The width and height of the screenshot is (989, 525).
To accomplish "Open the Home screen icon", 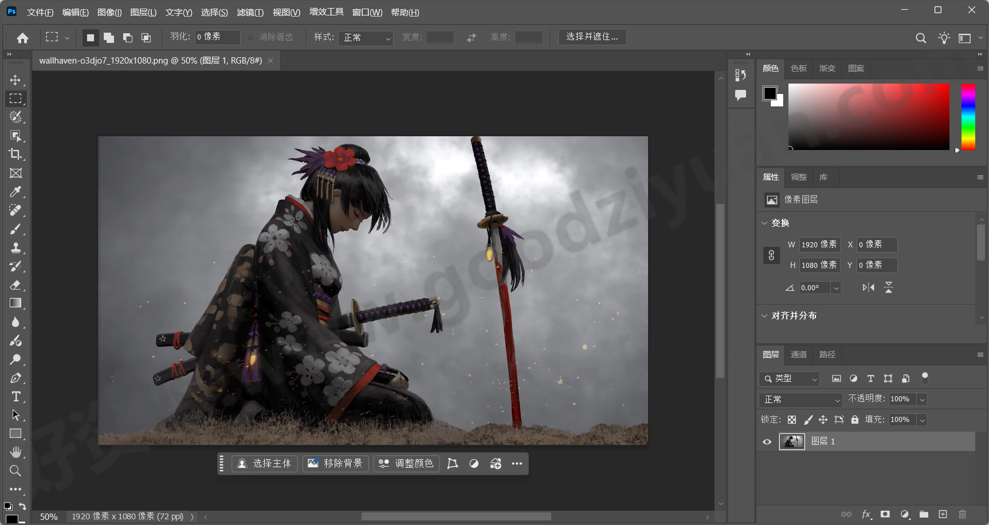I will coord(22,37).
